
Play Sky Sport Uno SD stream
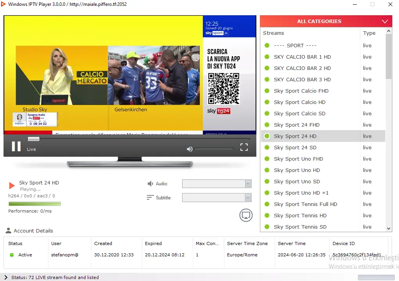point(323,181)
